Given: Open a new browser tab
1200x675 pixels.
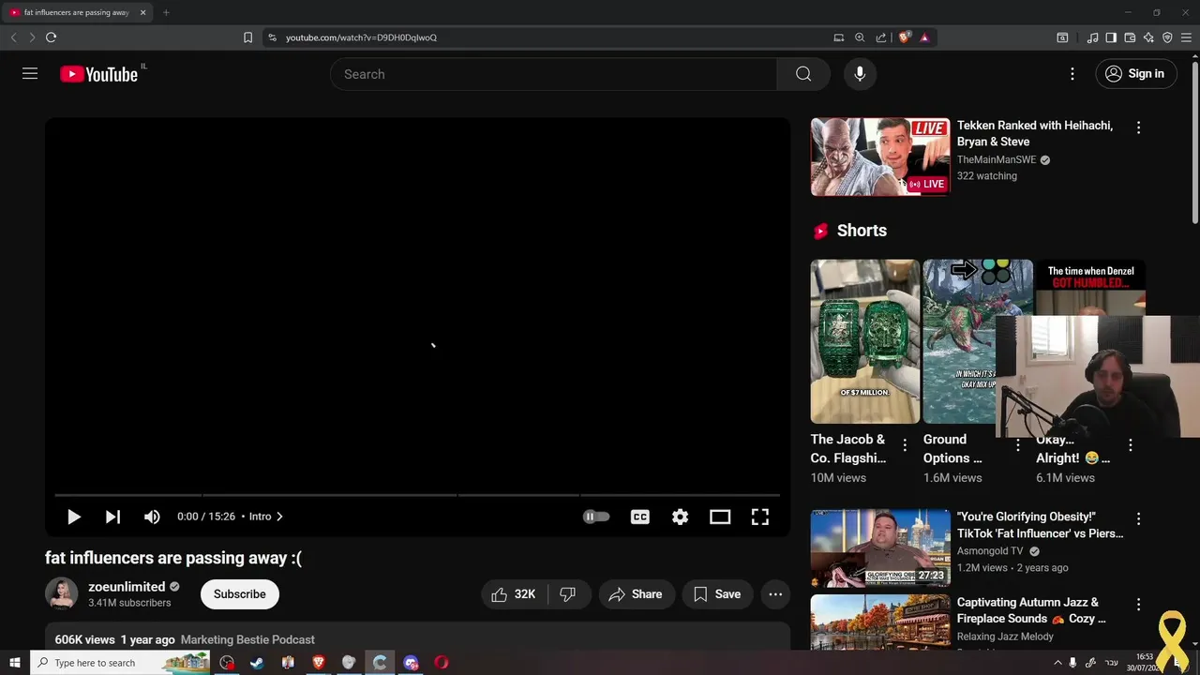Looking at the screenshot, I should pyautogui.click(x=166, y=12).
